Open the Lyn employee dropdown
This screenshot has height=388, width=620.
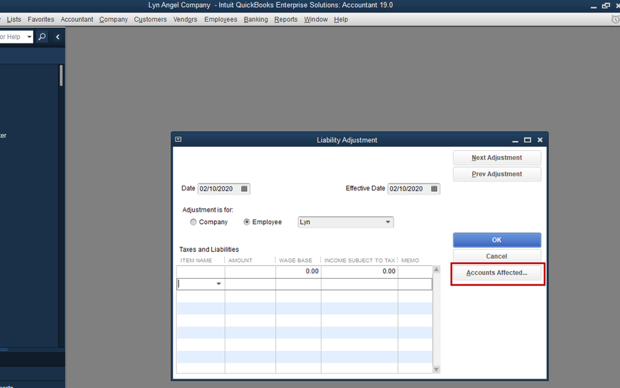point(388,222)
